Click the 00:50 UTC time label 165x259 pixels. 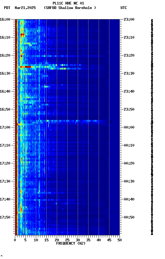click(129, 217)
